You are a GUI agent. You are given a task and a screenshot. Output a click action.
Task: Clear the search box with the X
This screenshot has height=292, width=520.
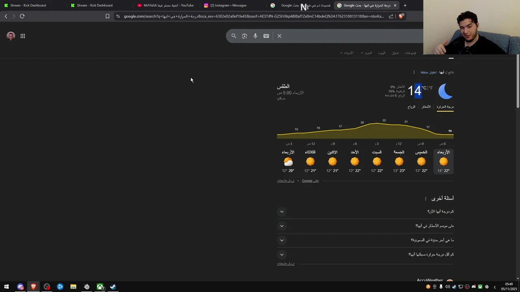[x=279, y=36]
